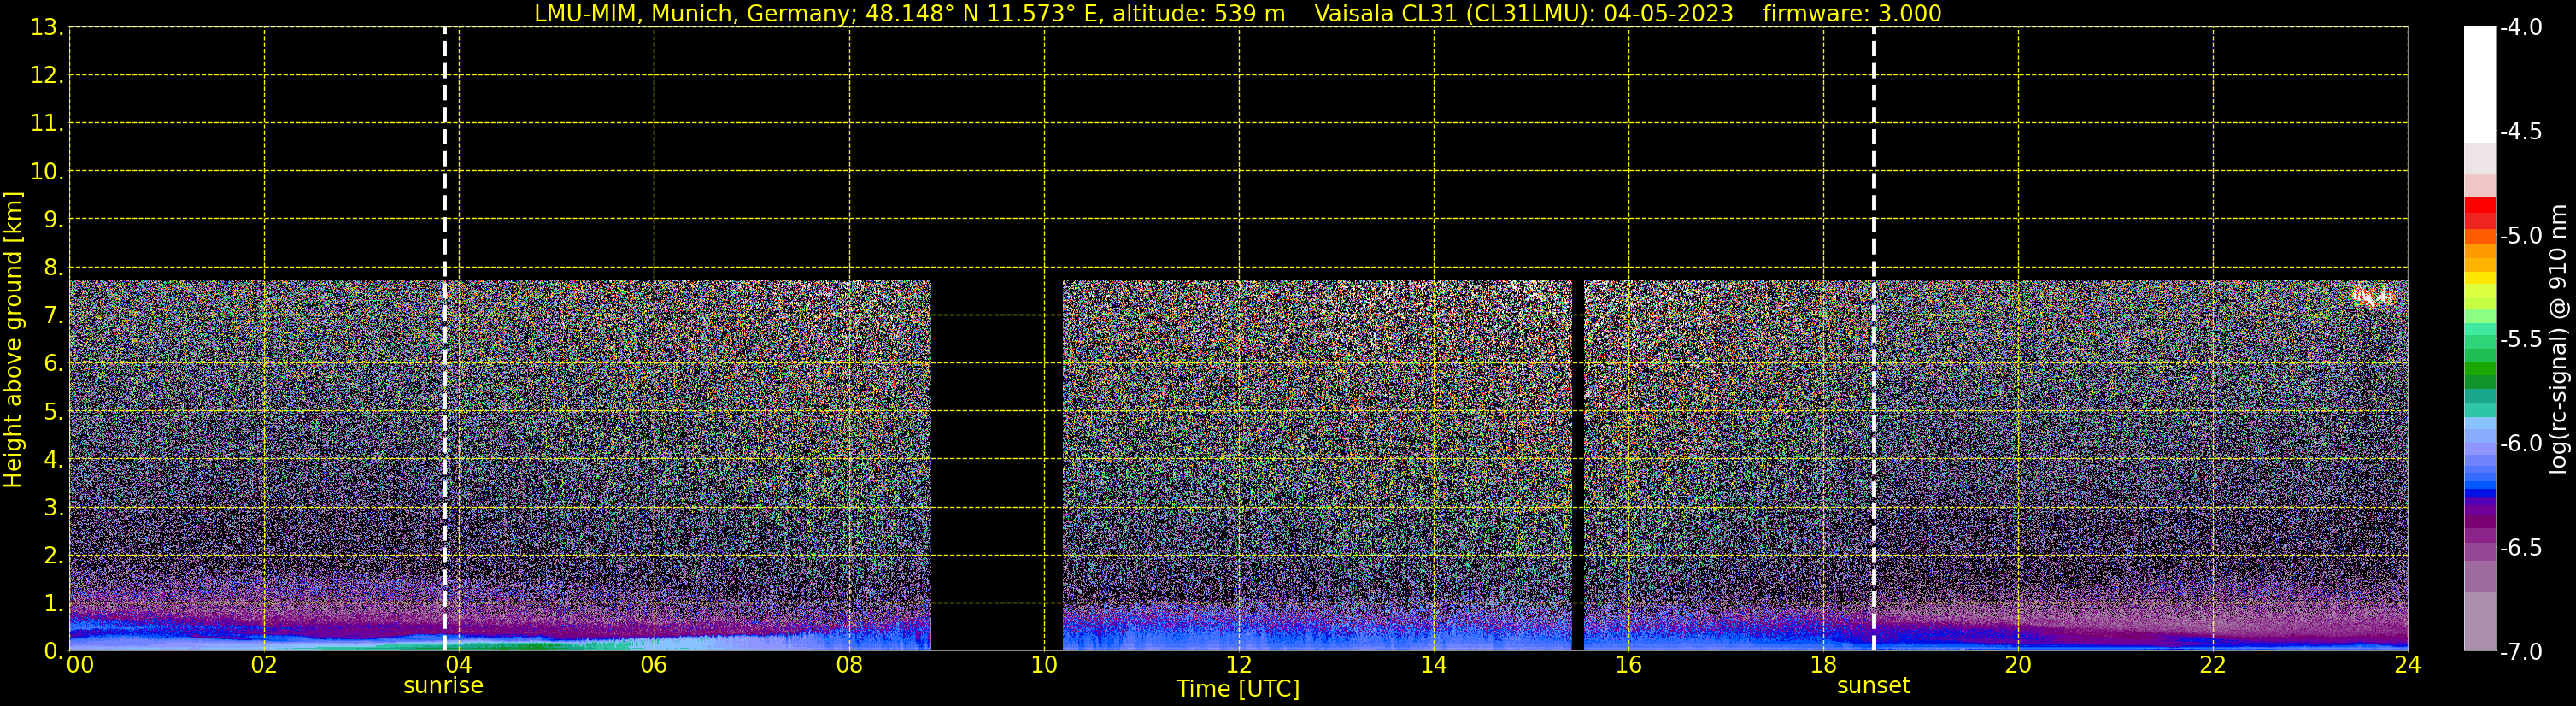Screen dimensions: 2576x706
Task: Click the height axis tick label '3.'
Action: pos(53,508)
